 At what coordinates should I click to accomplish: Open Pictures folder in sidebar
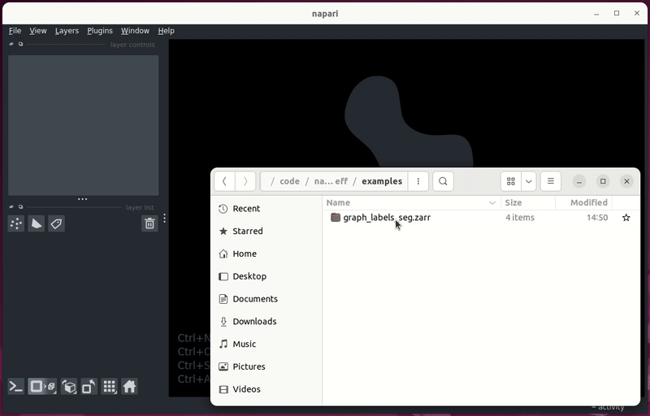point(266,366)
